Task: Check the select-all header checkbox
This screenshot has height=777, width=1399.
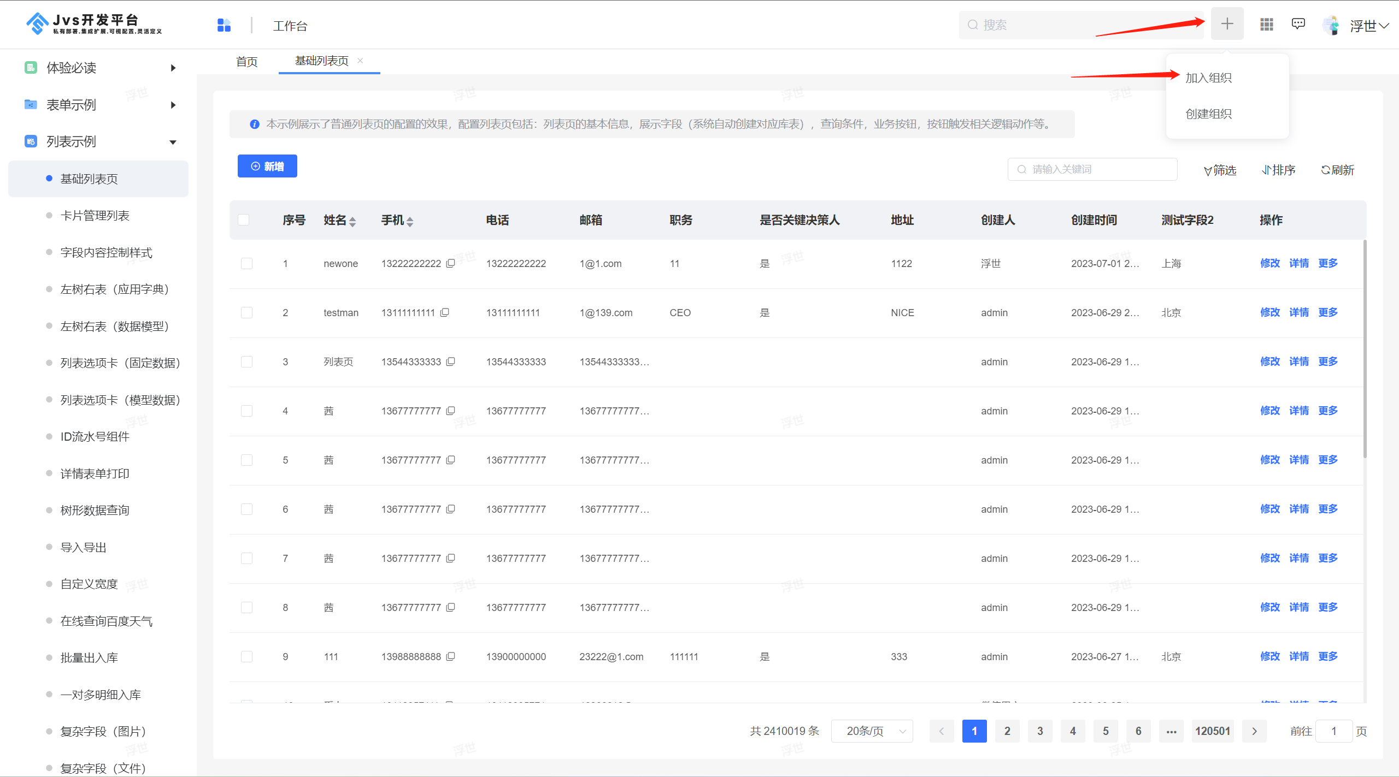Action: click(244, 220)
